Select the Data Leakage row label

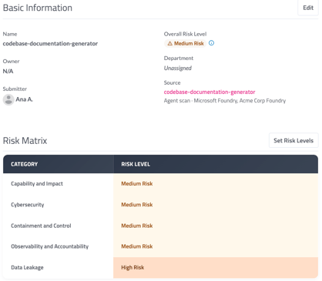pyautogui.click(x=27, y=267)
